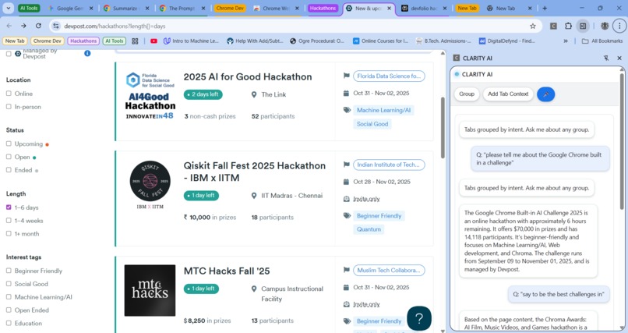The image size is (628, 333).
Task: Bookmark this page with the star icon
Action: 533,26
